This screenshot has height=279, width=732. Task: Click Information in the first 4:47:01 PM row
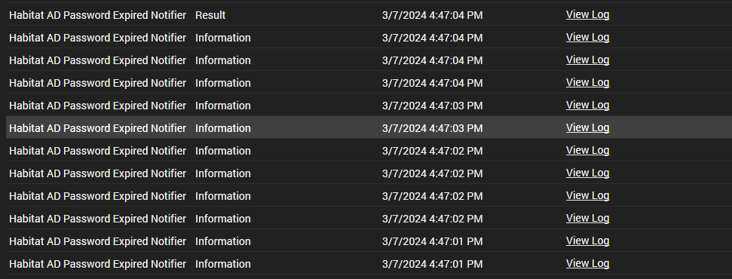tap(222, 241)
